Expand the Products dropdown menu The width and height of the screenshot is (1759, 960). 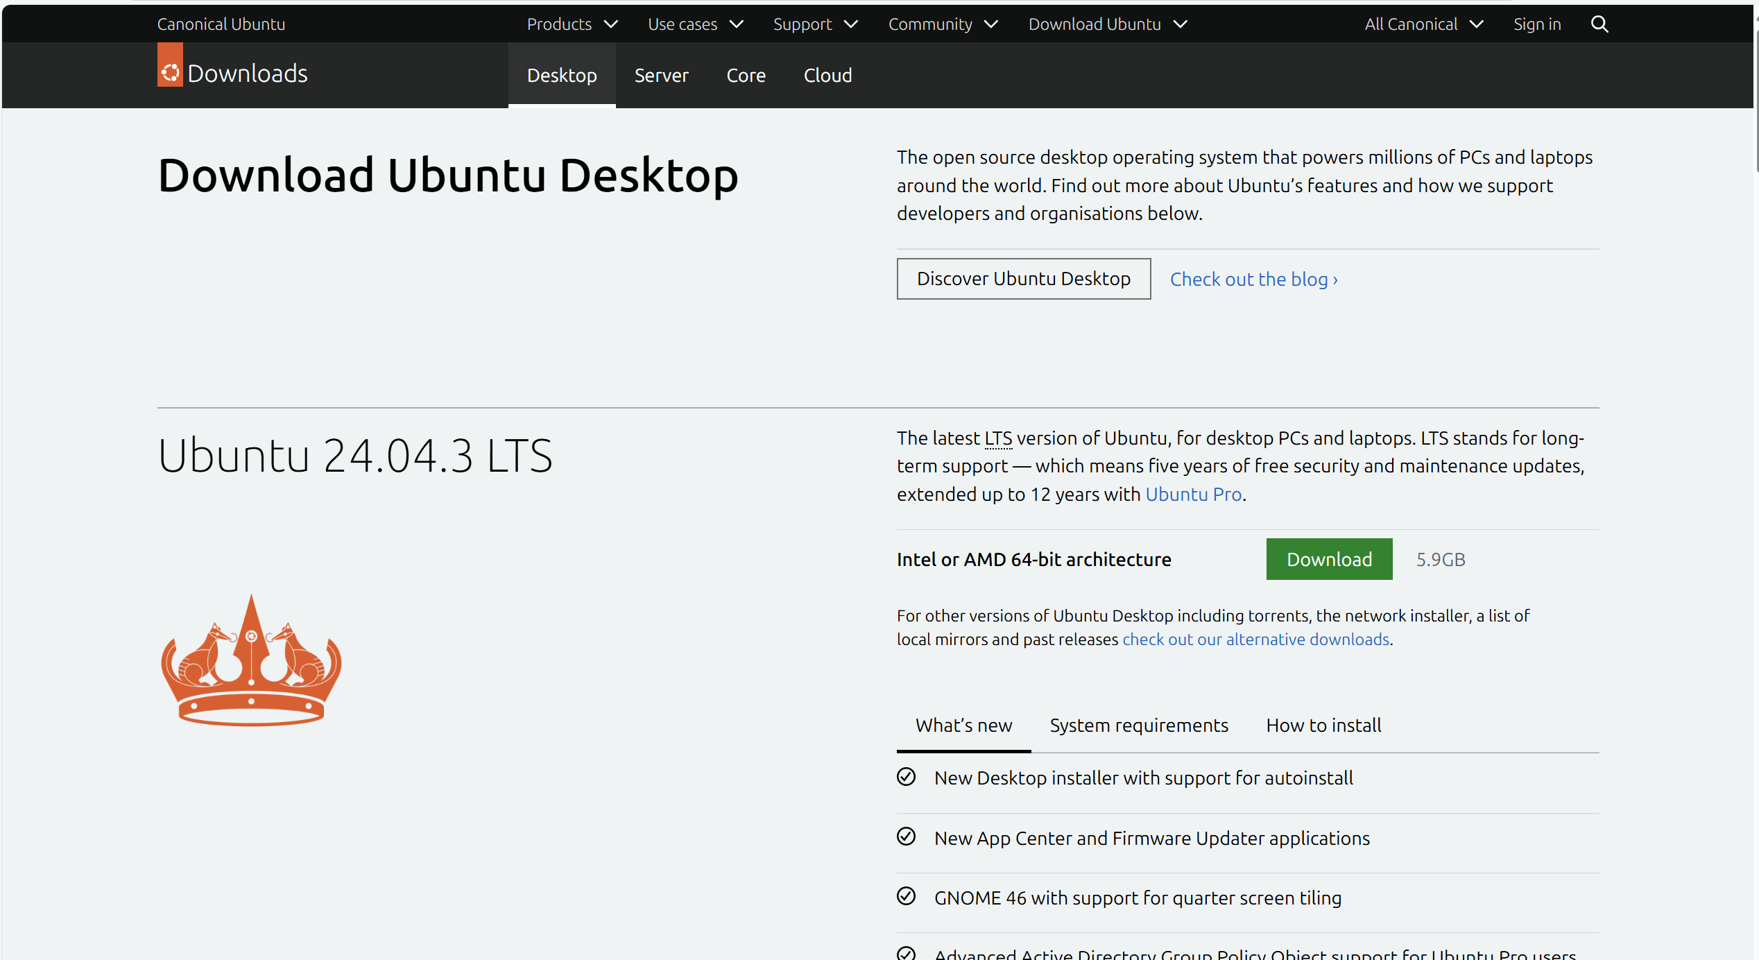(x=572, y=24)
